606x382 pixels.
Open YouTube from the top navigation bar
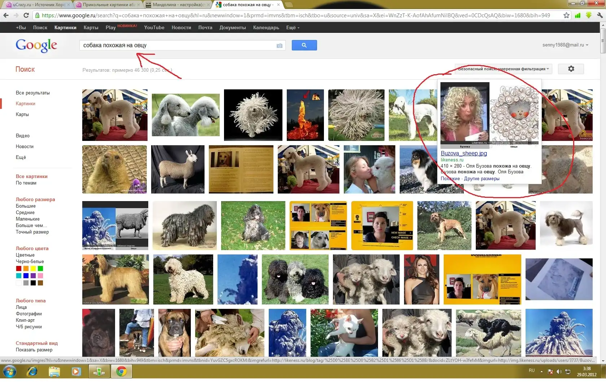pyautogui.click(x=154, y=27)
